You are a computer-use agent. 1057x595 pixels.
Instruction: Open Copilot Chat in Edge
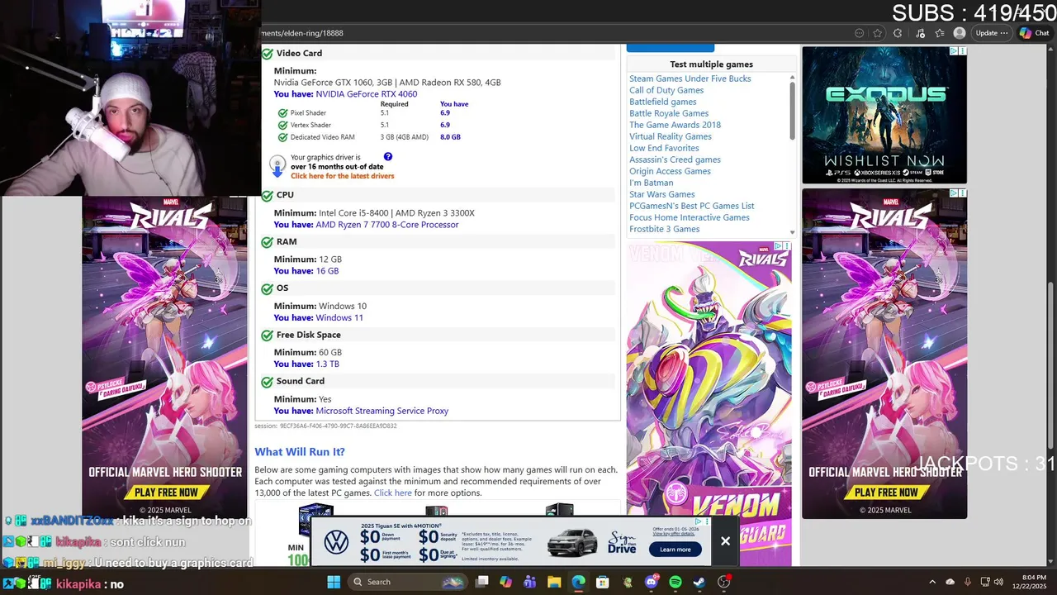pyautogui.click(x=1034, y=33)
